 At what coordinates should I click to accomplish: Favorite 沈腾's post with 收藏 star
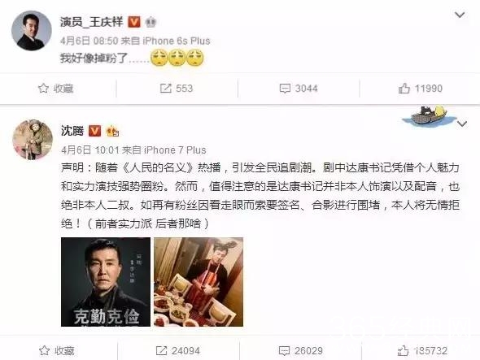click(x=57, y=350)
